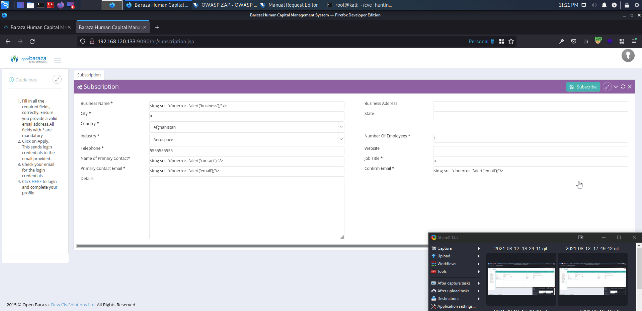
Task: Focus the browser address bar URL
Action: tap(146, 41)
